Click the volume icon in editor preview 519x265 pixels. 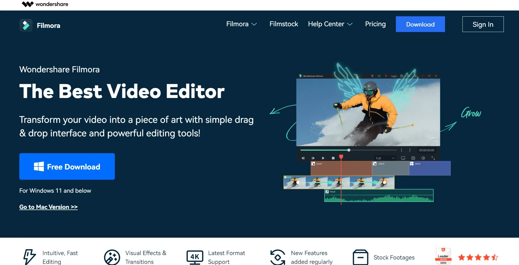[x=423, y=158]
